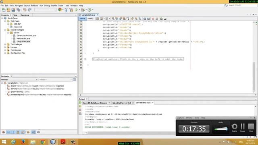Click the Redo toolbar icon
Image resolution: width=258 pixels, height=145 pixels.
click(29, 10)
